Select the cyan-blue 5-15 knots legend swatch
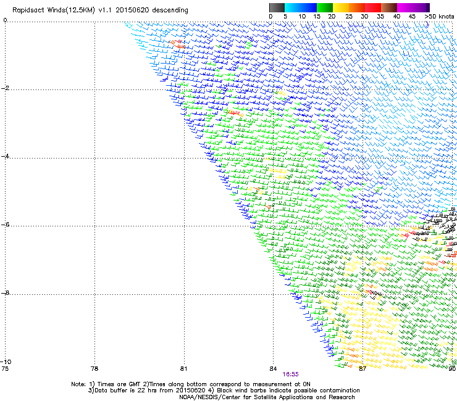The height and width of the screenshot is (401, 457). point(301,7)
